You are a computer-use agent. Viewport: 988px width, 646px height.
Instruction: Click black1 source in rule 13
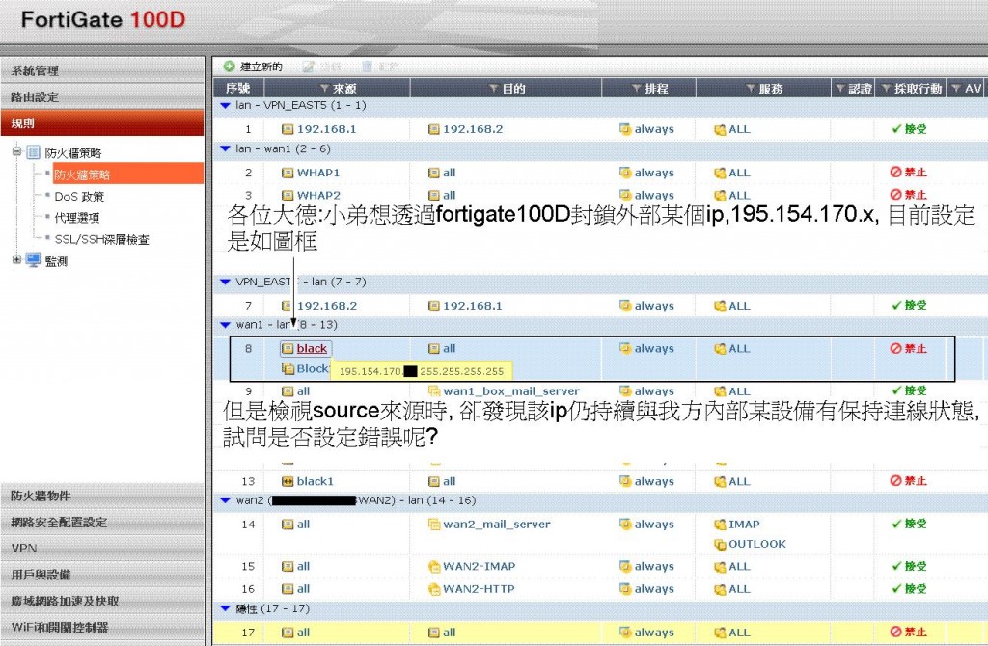point(316,481)
